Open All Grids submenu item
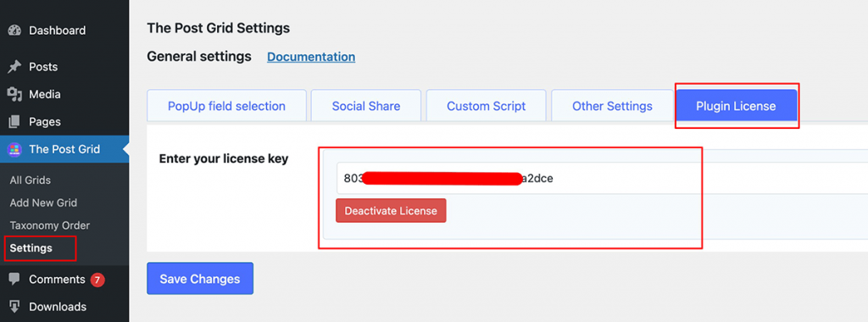Viewport: 868px width, 322px height. click(x=31, y=180)
